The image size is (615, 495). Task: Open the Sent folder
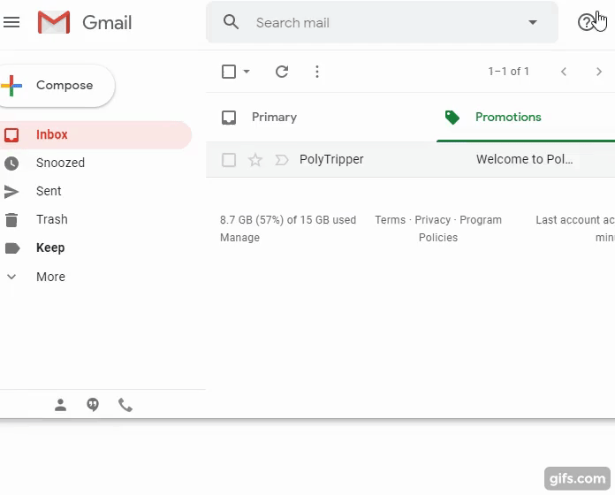(49, 191)
